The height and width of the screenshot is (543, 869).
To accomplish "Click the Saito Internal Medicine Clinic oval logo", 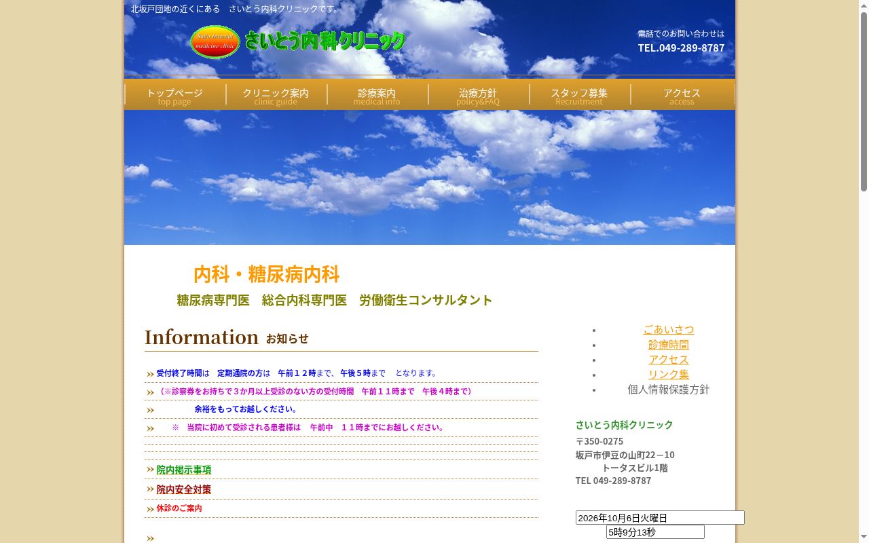I will (215, 42).
